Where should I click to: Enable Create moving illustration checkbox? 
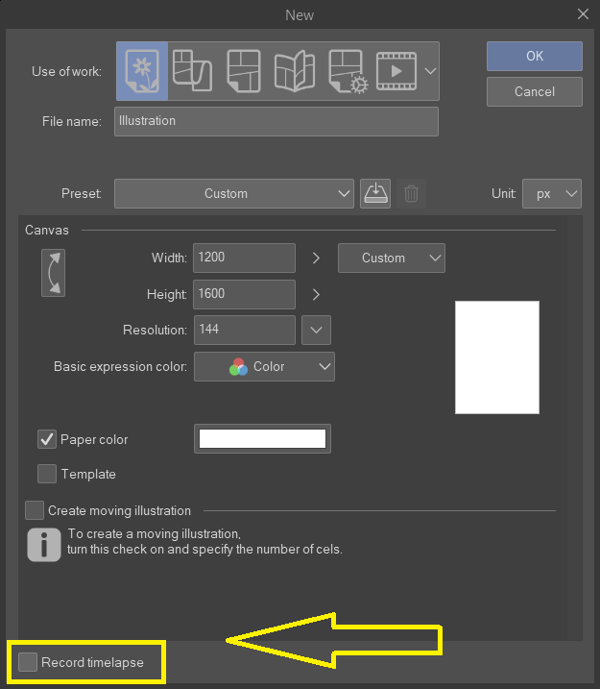click(x=35, y=510)
